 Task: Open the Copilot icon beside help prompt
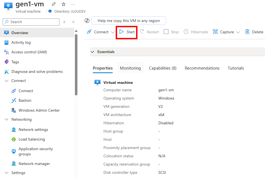[x=87, y=21]
